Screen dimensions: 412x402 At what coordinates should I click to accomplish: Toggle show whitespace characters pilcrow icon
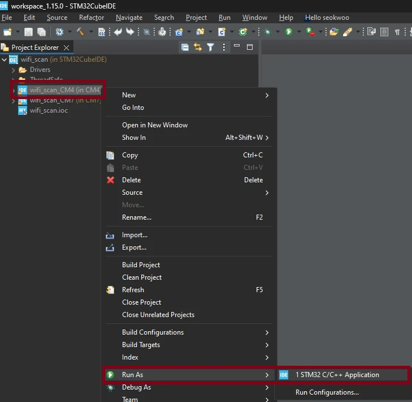click(397, 32)
